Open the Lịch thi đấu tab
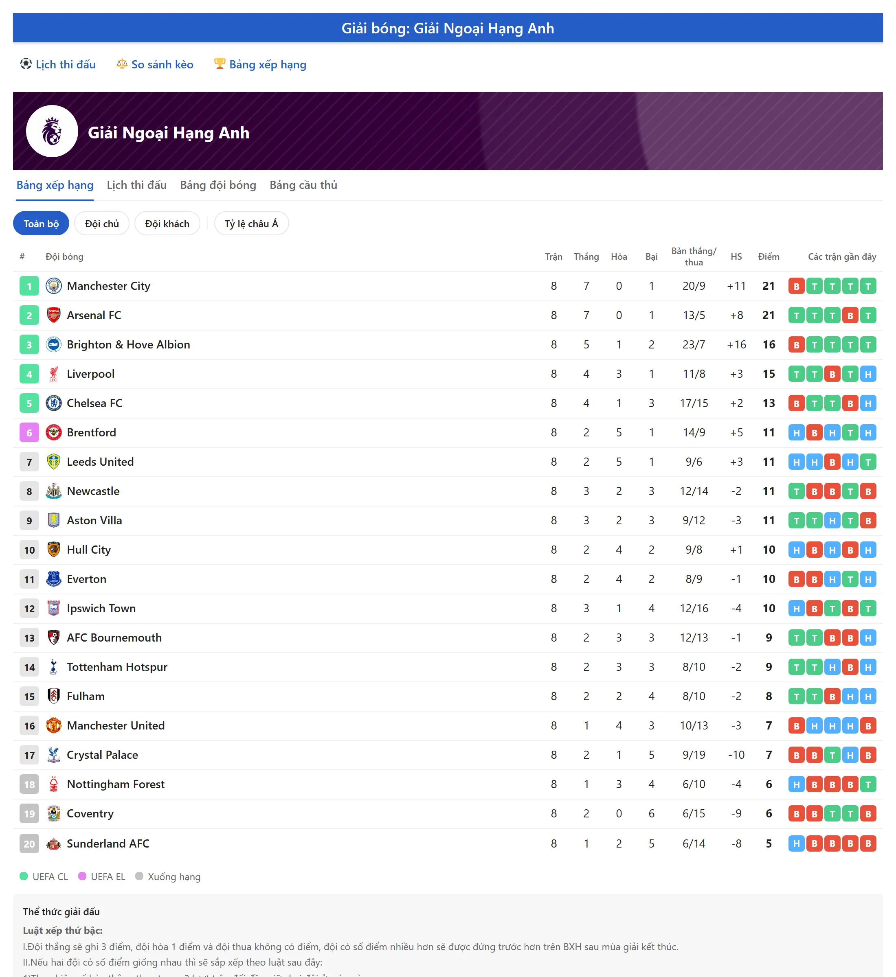The image size is (896, 977). coord(137,185)
